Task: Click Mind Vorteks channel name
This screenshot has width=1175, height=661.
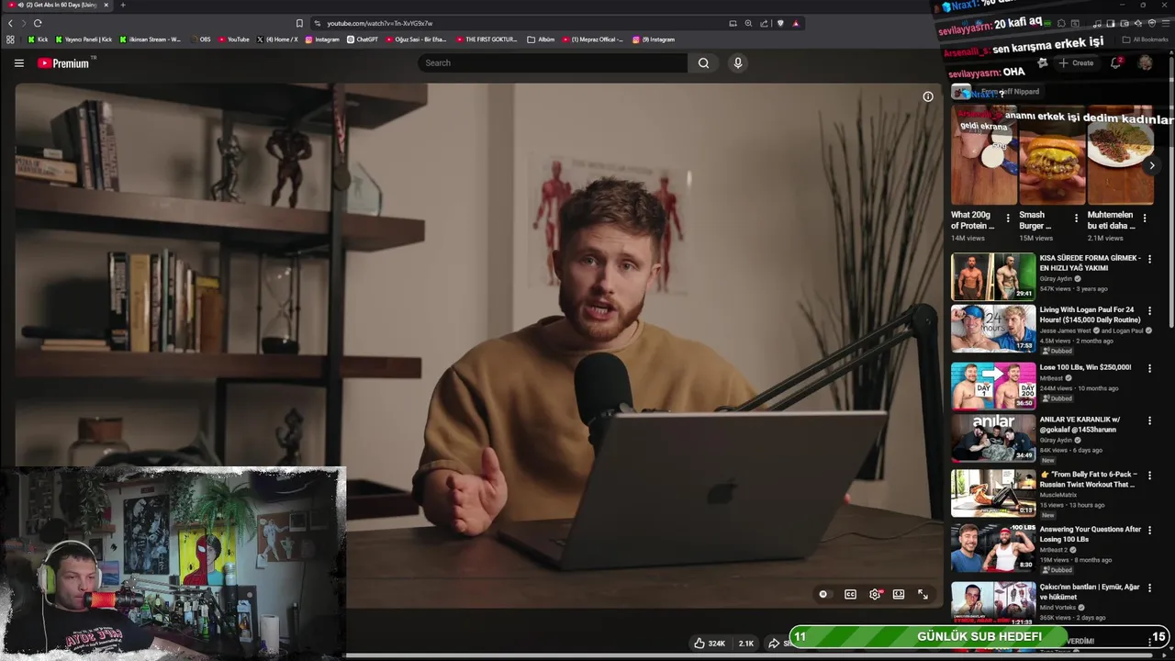Action: coord(1058,607)
